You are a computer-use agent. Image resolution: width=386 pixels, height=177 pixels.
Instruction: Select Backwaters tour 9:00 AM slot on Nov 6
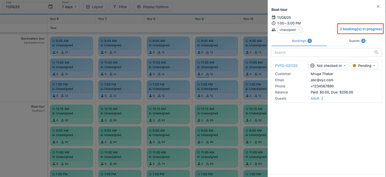click(71, 46)
